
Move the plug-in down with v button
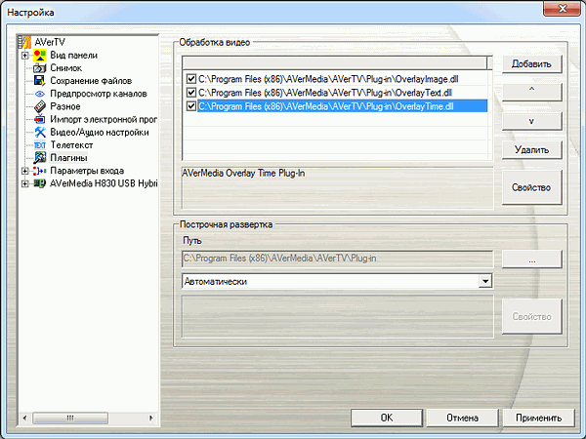coord(532,121)
